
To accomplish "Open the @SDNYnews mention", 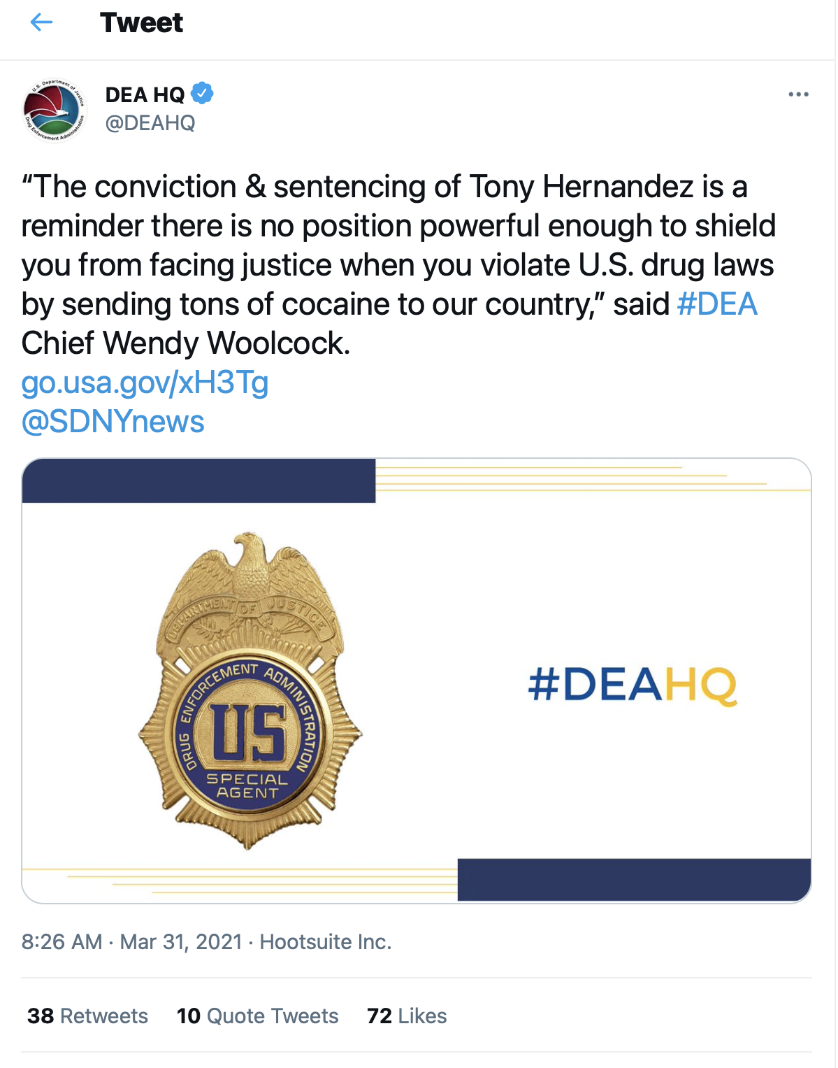I will click(x=113, y=422).
